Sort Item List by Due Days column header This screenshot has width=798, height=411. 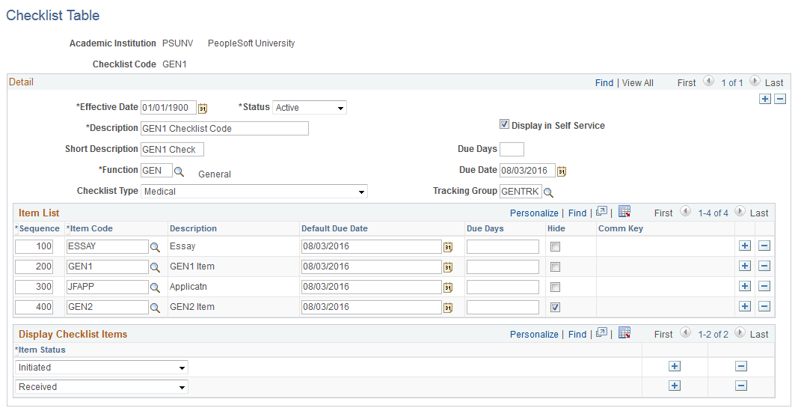(485, 228)
